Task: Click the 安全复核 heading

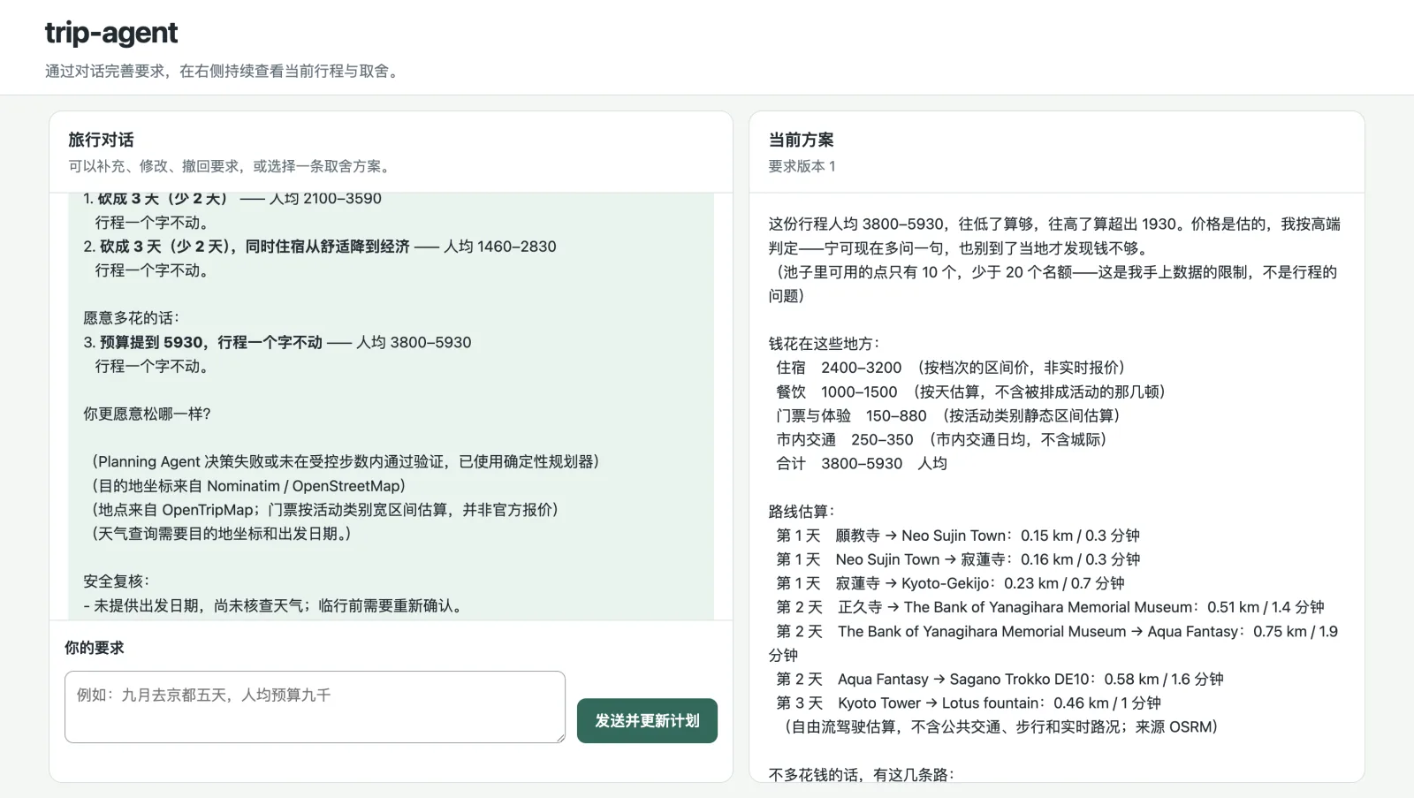Action: click(117, 581)
